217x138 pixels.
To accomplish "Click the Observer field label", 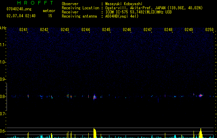I will pyautogui.click(x=70, y=4).
